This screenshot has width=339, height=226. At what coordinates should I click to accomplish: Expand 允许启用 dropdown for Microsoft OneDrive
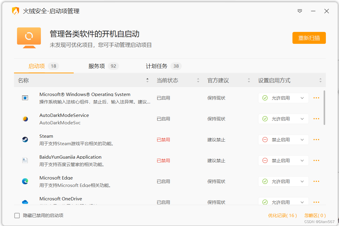pos(283,201)
